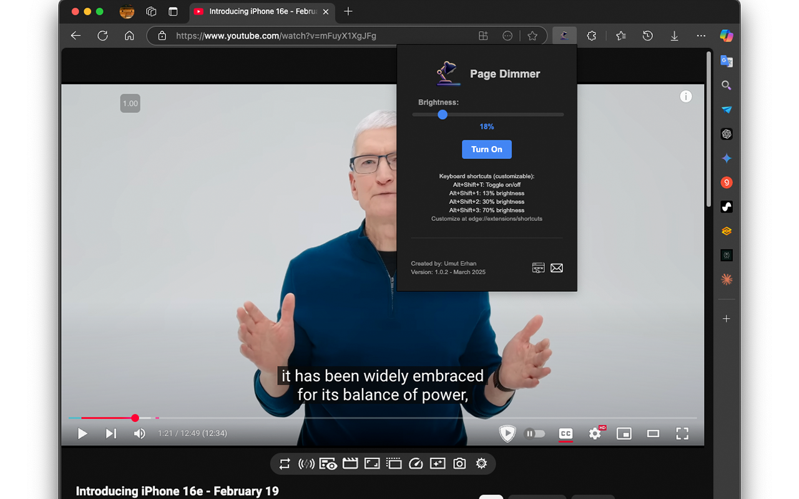Play the video
799x499 pixels.
82,433
